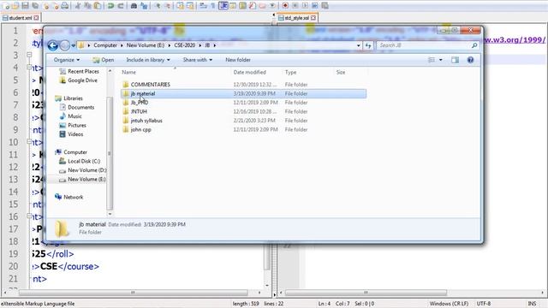Click Computer in the address breadcrumb
The width and height of the screenshot is (548, 308).
click(x=105, y=45)
